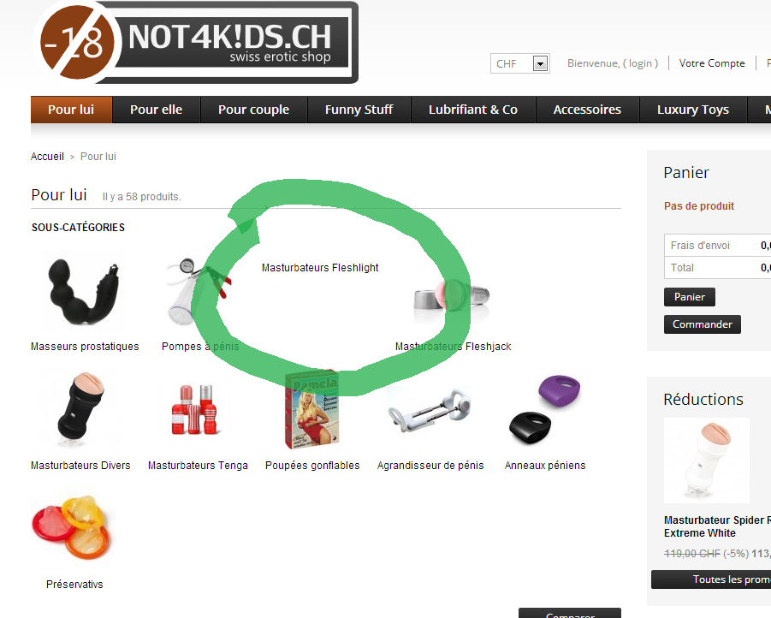Viewport: 771px width, 618px height.
Task: Click the Poupées gonflables text link
Action: coord(312,466)
